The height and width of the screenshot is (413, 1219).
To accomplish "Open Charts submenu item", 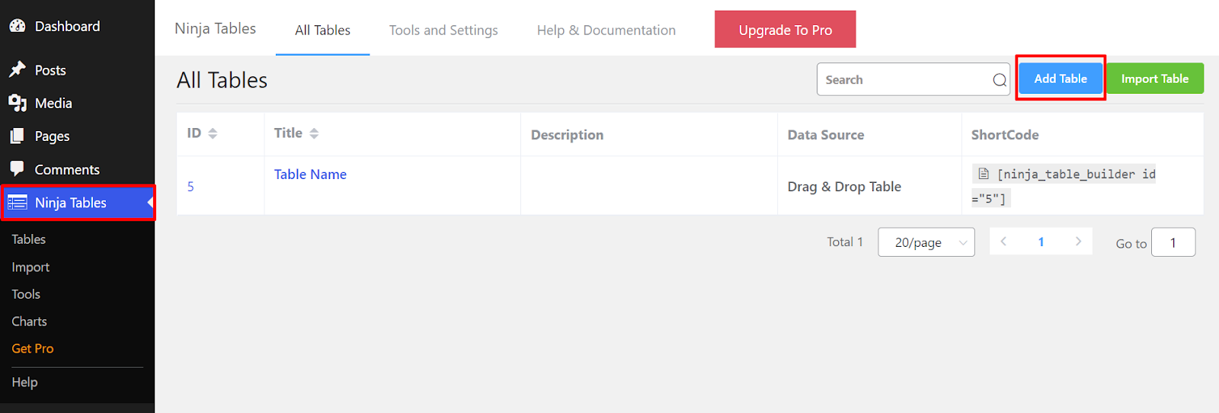I will 29,322.
